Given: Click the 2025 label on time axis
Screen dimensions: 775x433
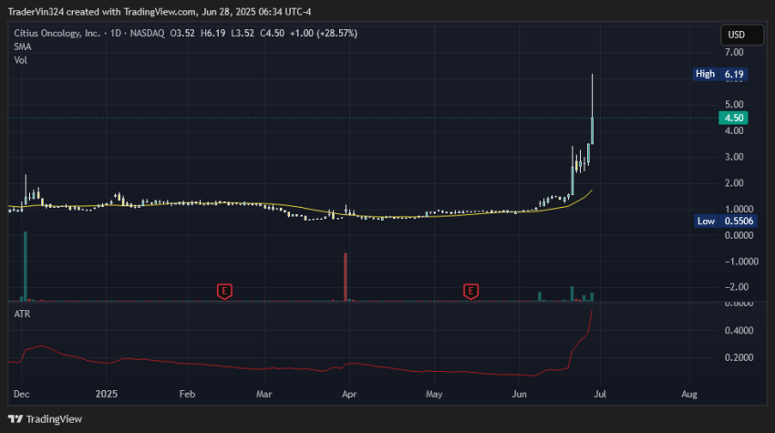Looking at the screenshot, I should tap(107, 394).
